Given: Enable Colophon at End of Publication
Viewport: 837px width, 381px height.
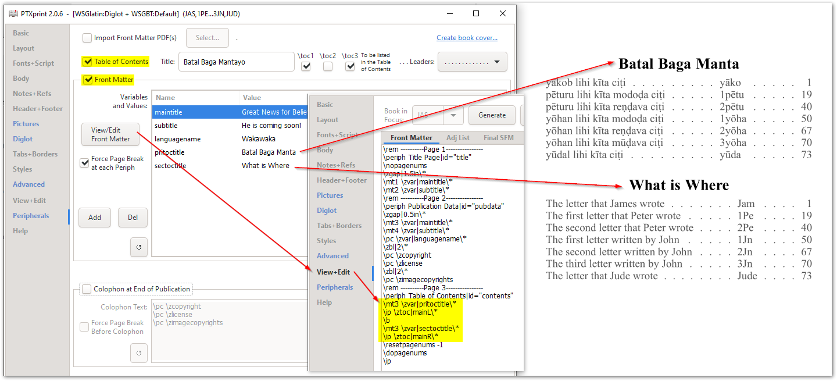Looking at the screenshot, I should tap(87, 289).
